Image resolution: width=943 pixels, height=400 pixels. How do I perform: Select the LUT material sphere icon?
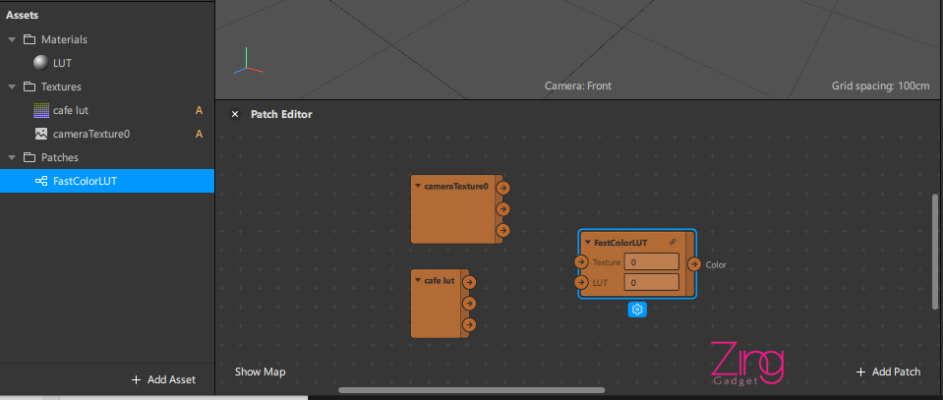coord(41,63)
